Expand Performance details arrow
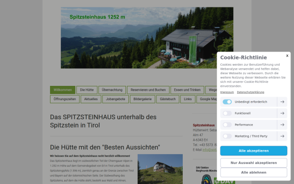 (x=282, y=125)
